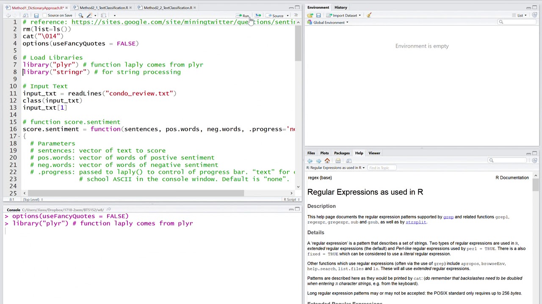Click the editor vertical scrollbar
The image size is (542, 304).
[298, 43]
